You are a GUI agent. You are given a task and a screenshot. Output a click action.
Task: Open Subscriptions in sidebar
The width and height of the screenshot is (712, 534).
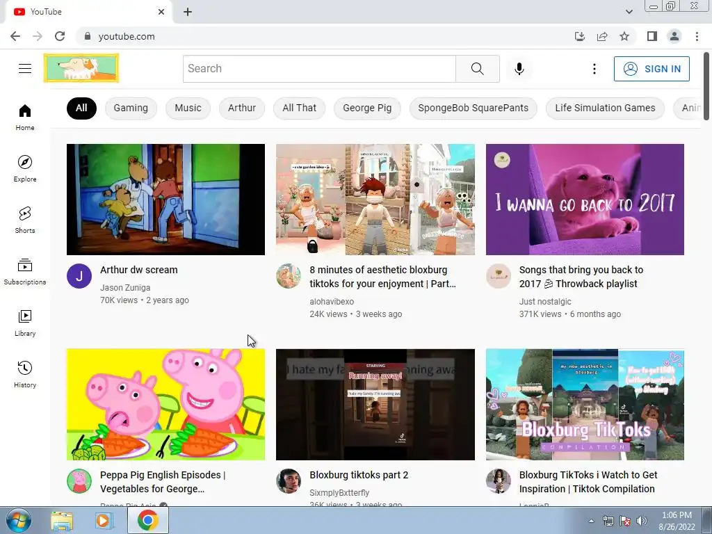25,271
